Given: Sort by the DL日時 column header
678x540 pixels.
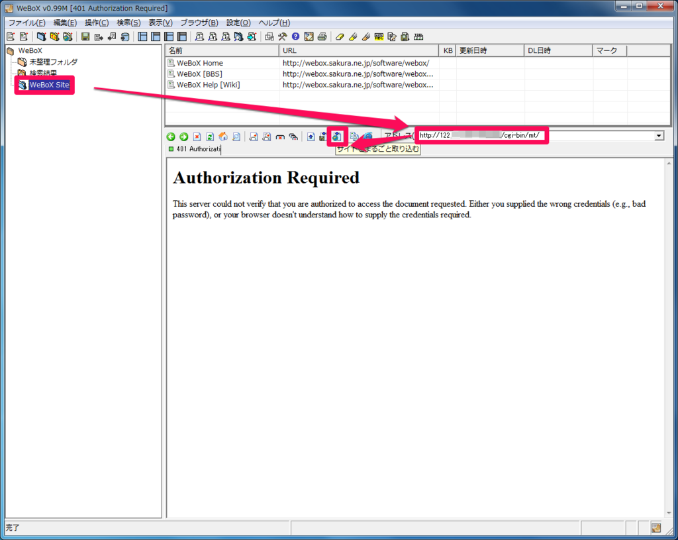Looking at the screenshot, I should tap(558, 50).
